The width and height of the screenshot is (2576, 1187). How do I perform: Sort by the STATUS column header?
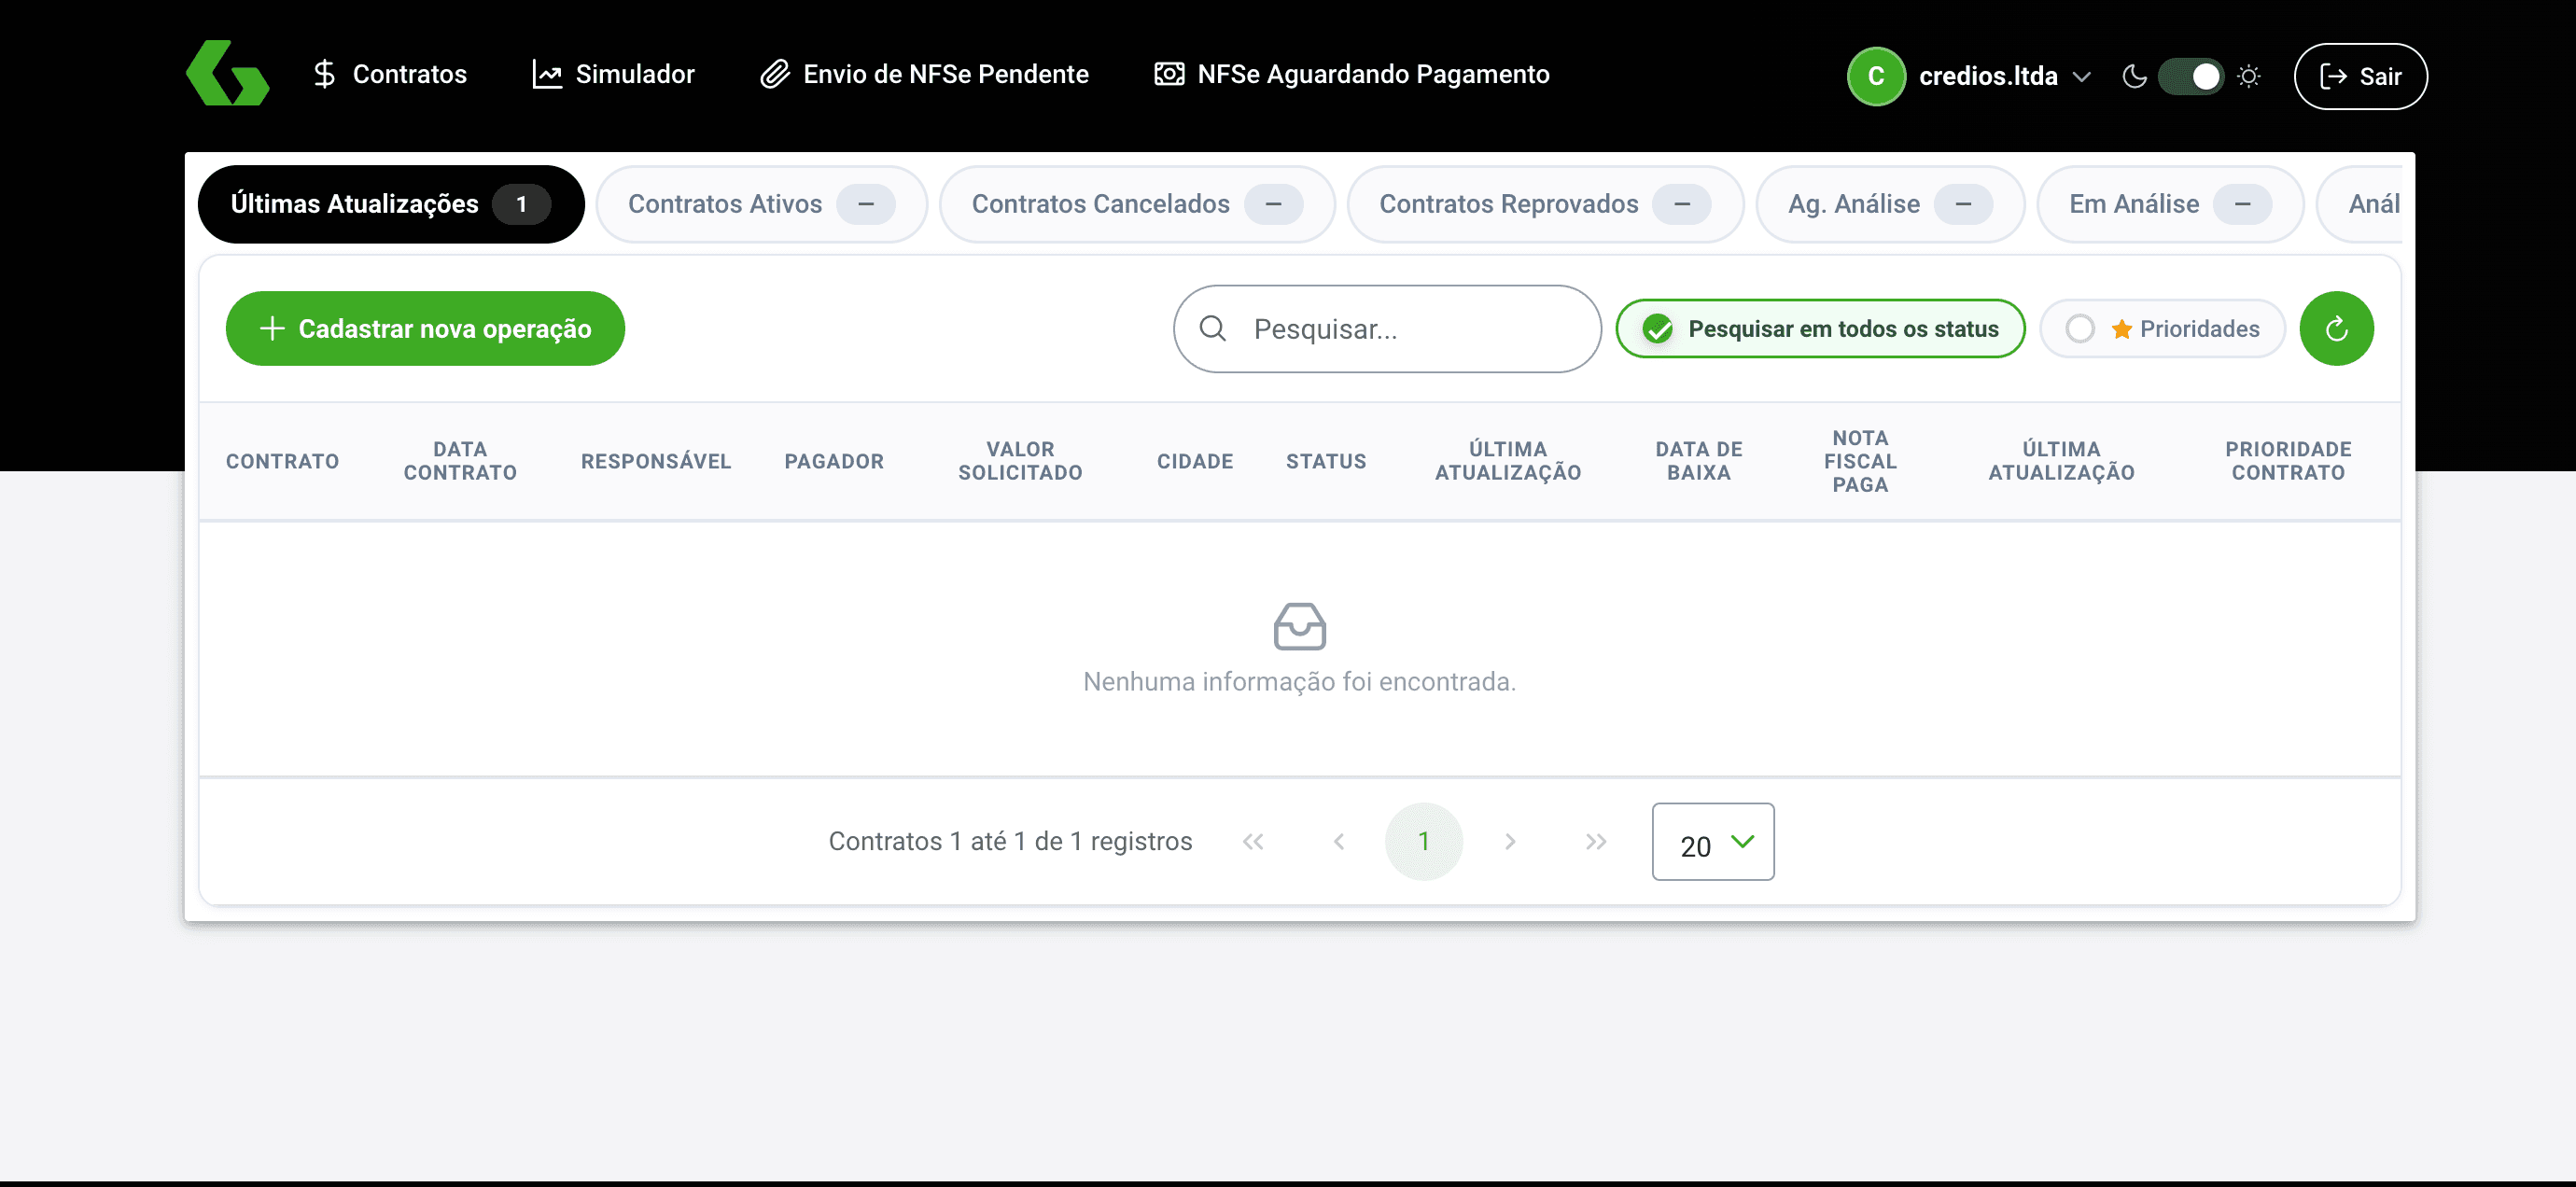click(x=1326, y=461)
